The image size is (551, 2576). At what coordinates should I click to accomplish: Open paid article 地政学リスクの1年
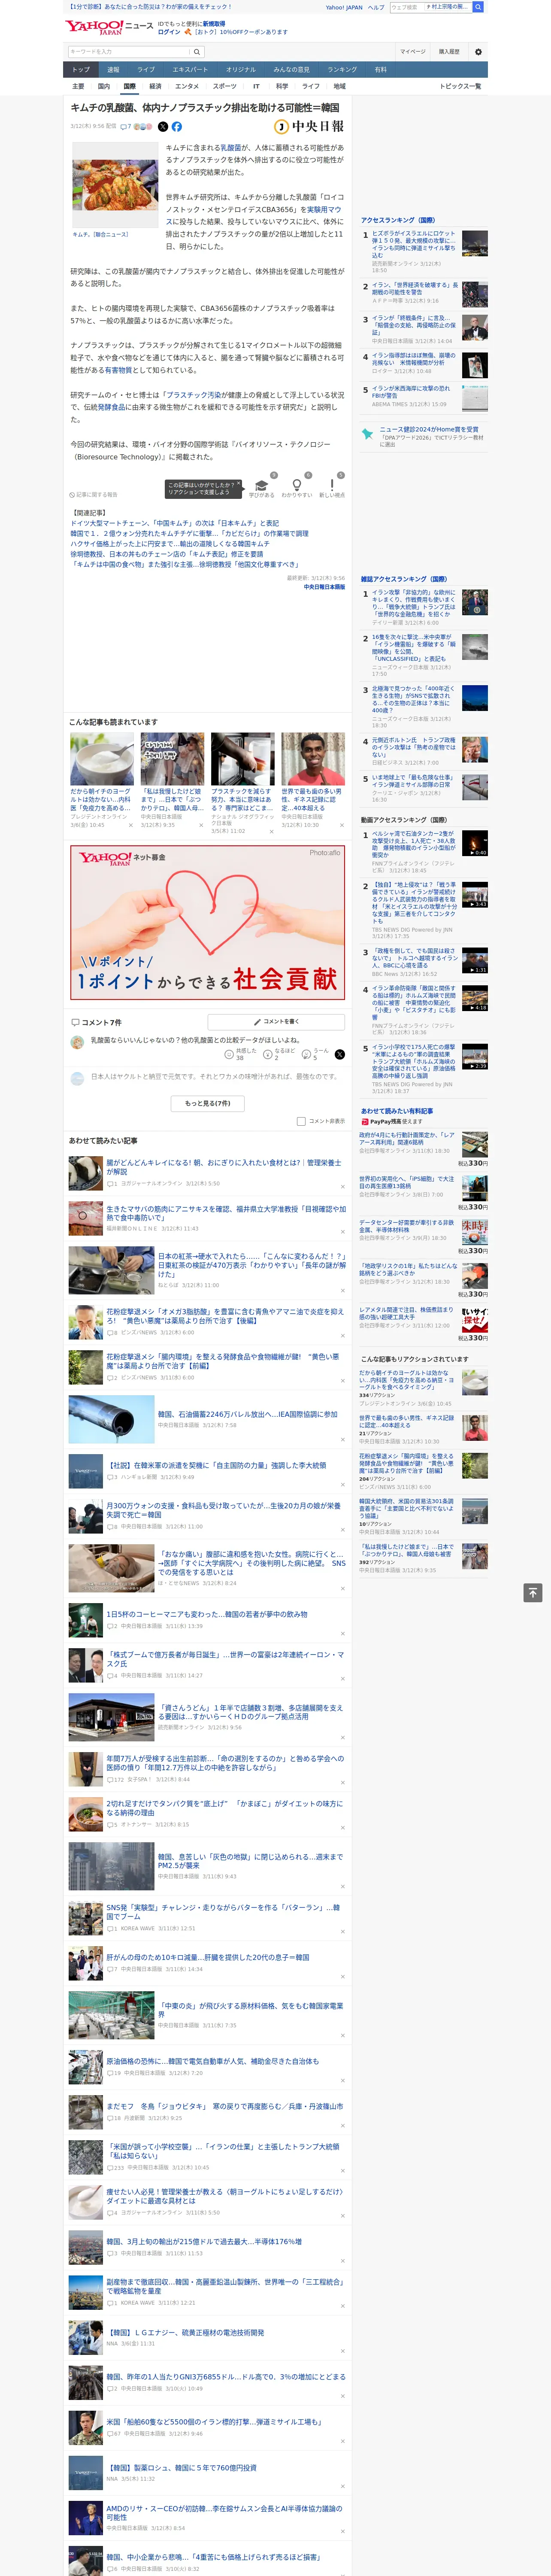coord(408,1270)
